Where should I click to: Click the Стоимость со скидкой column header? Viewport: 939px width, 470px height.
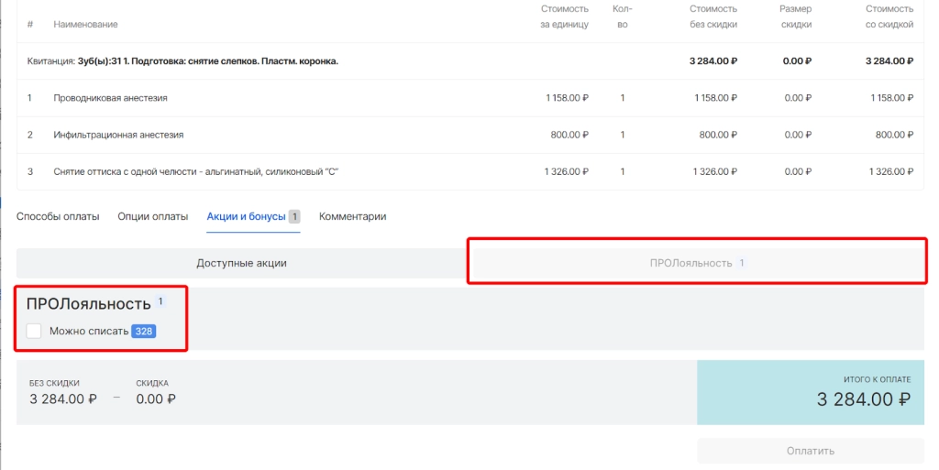pyautogui.click(x=889, y=16)
